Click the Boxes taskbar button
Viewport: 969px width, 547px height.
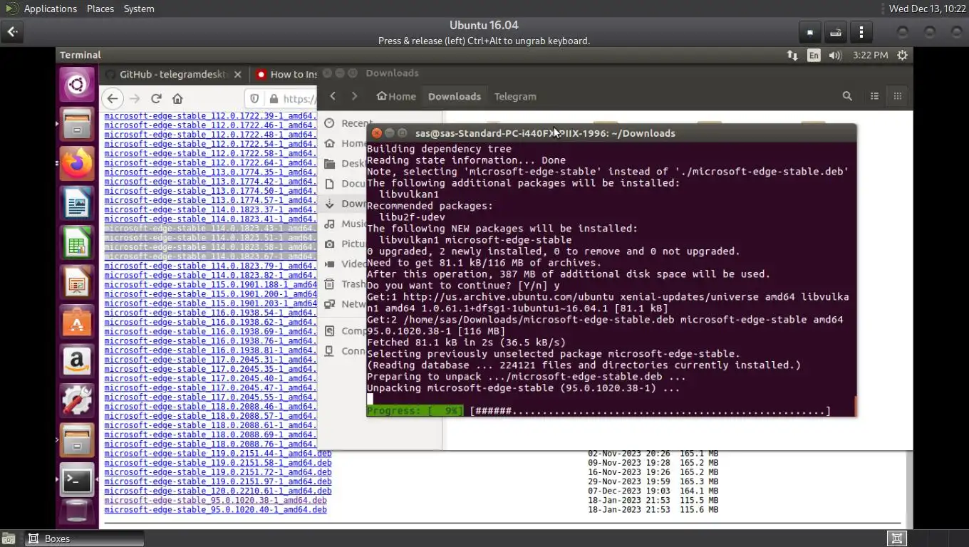(x=84, y=538)
